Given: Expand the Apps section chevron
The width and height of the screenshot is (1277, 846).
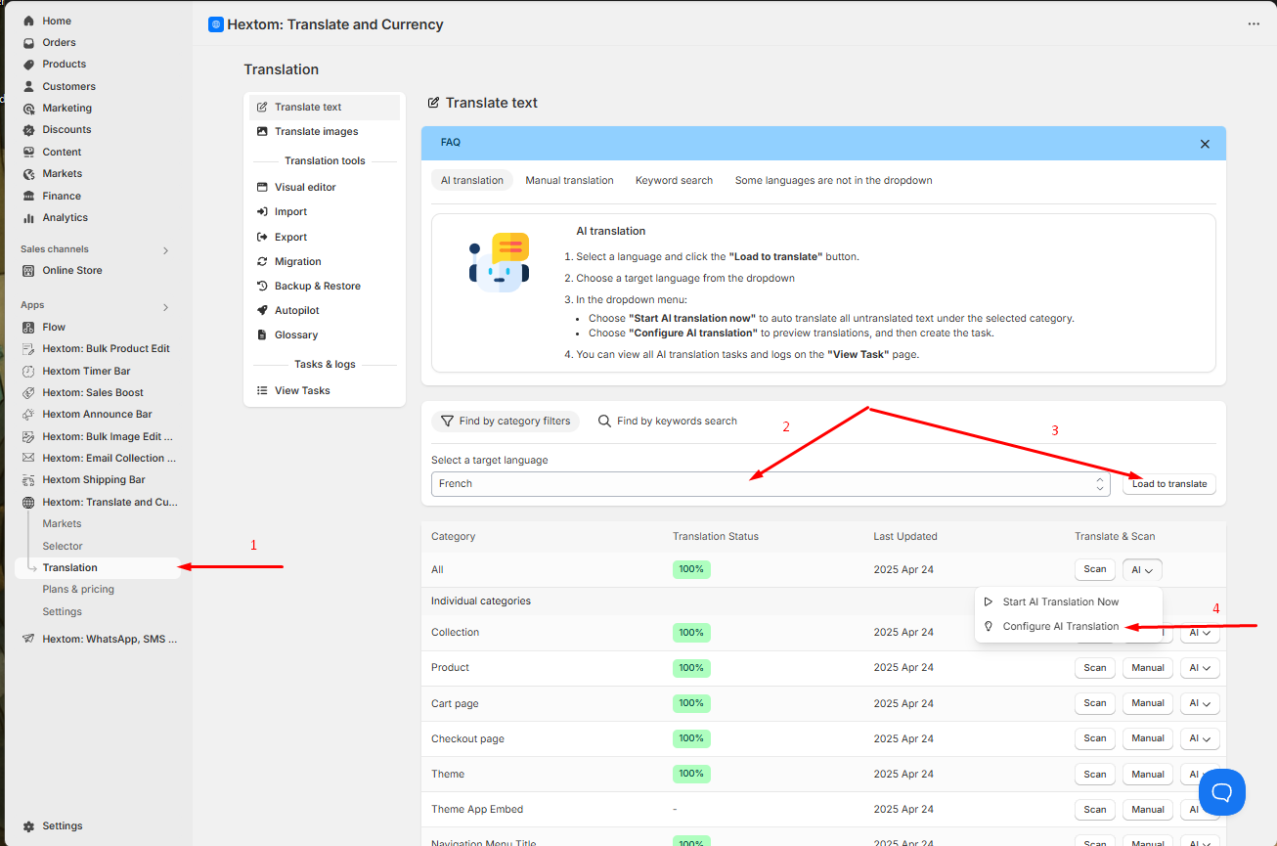Looking at the screenshot, I should [165, 307].
